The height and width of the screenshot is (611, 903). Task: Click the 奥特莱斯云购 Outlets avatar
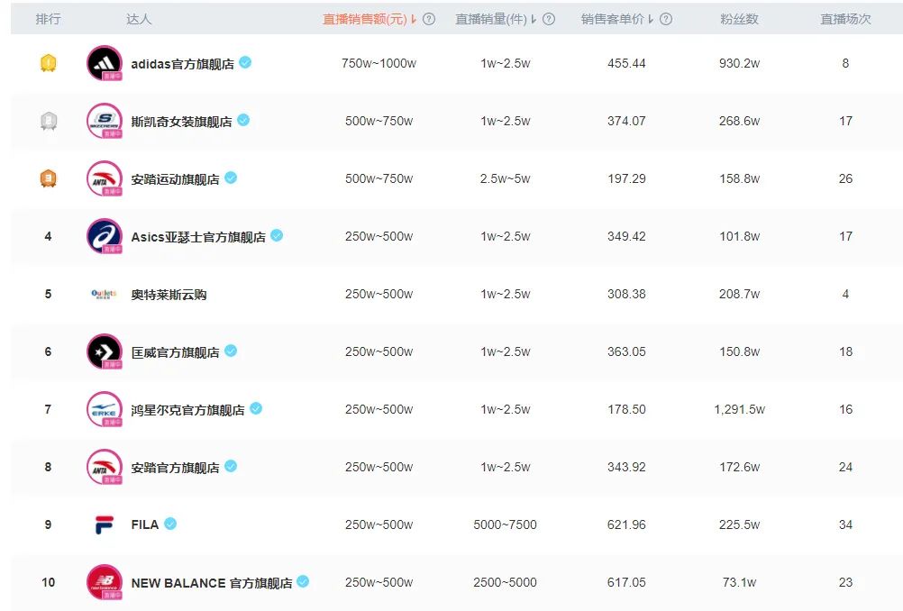coord(105,294)
